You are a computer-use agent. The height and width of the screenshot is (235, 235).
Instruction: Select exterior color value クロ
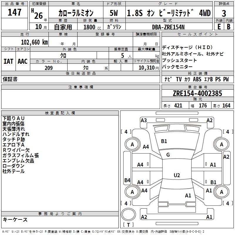click(x=63, y=56)
